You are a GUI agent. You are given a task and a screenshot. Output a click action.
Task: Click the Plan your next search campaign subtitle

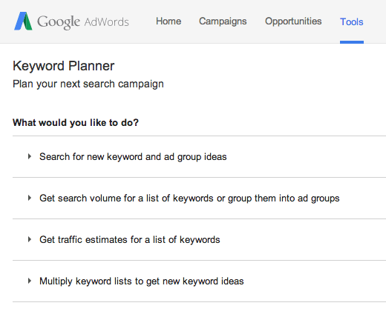click(88, 84)
